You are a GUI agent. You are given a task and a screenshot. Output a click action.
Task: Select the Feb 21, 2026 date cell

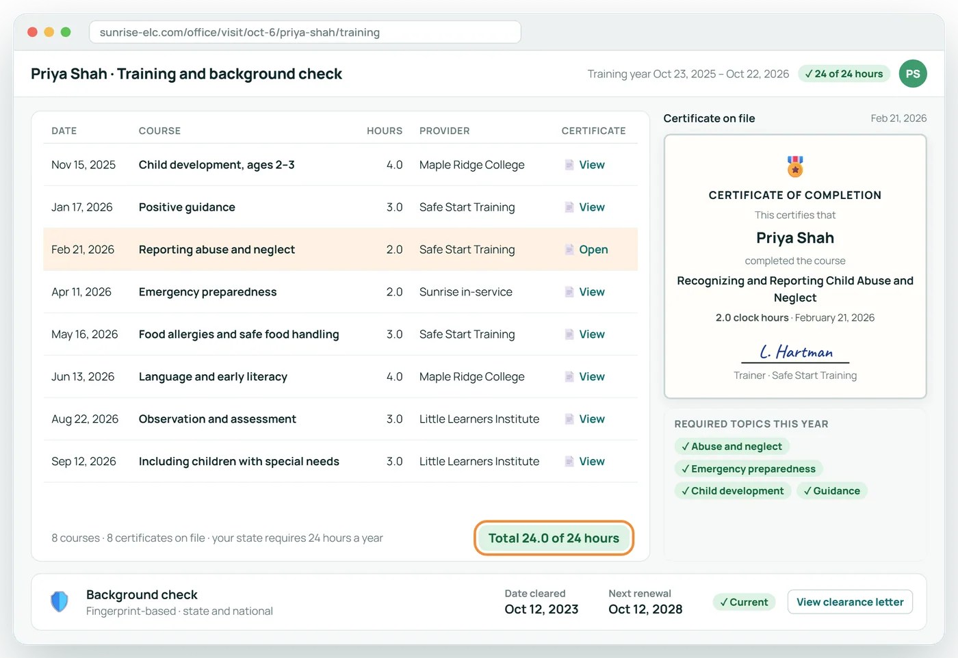pos(83,250)
